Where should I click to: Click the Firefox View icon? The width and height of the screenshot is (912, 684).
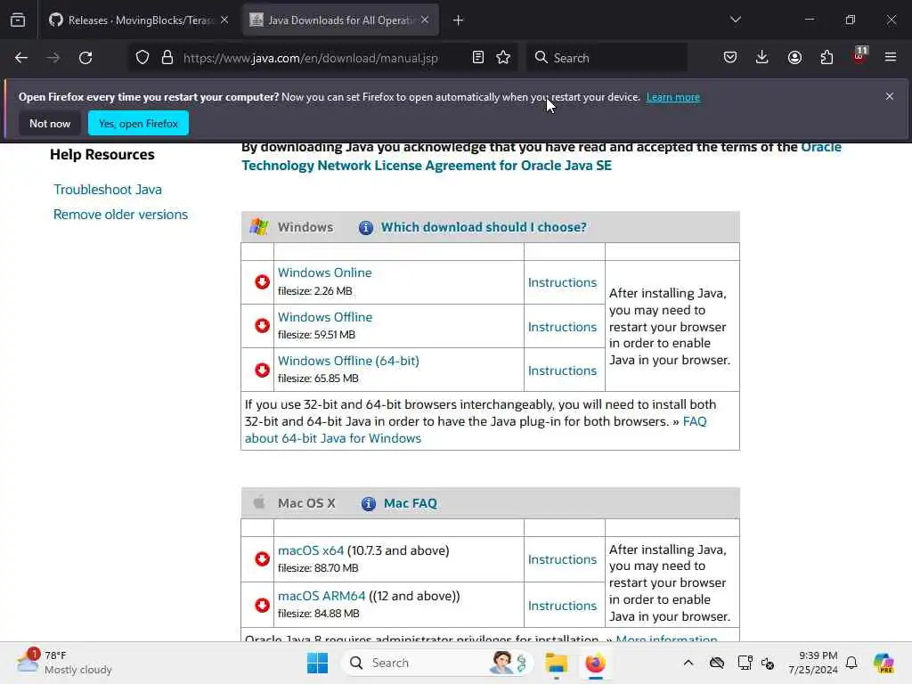[18, 20]
